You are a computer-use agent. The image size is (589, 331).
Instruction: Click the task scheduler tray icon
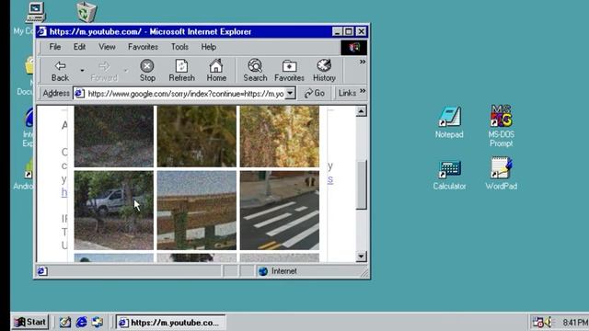(x=537, y=322)
